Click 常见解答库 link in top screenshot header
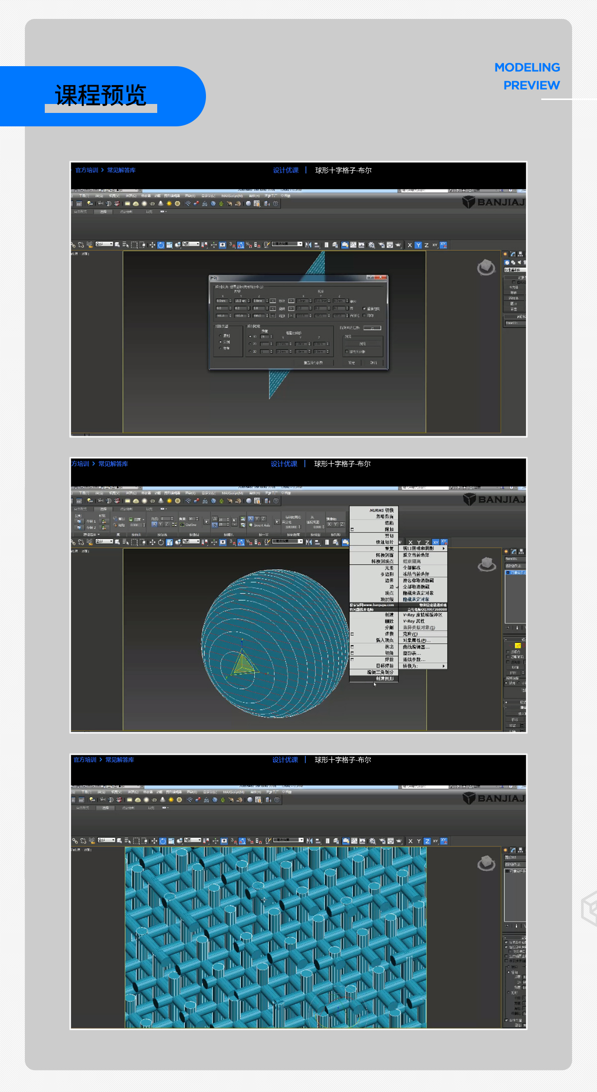Viewport: 597px width, 1092px height. (x=121, y=170)
